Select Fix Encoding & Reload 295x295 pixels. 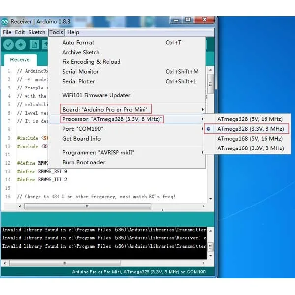(x=127, y=62)
